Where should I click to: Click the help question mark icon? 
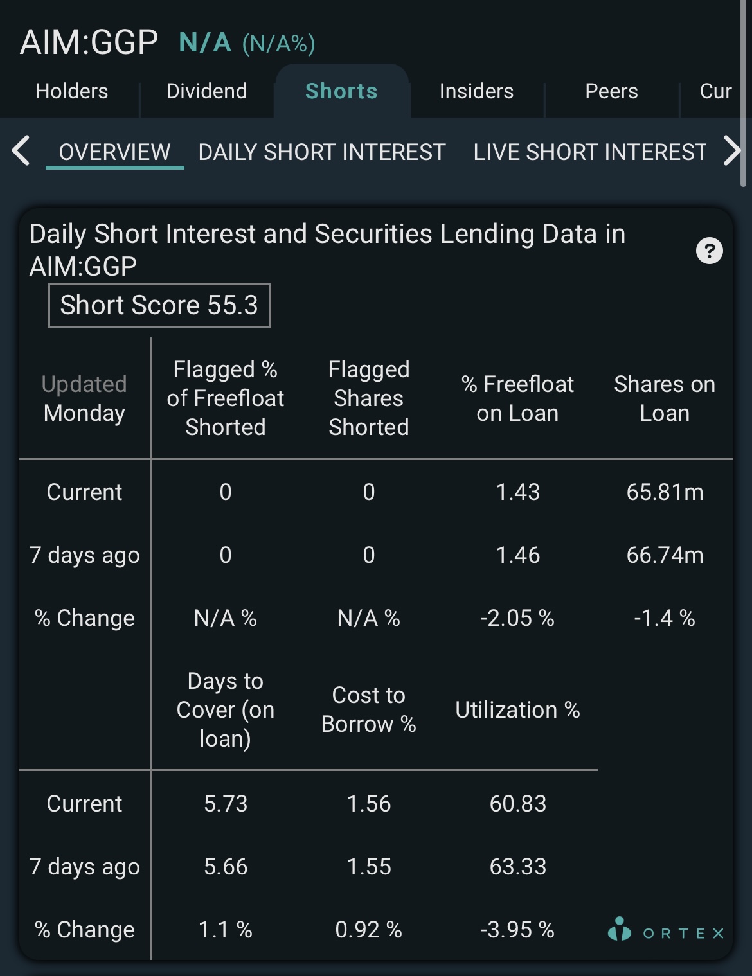coord(709,251)
